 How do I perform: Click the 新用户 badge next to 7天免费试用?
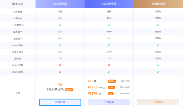(69, 90)
